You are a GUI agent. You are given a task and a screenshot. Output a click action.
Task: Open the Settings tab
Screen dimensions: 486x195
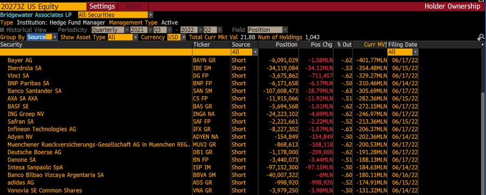point(102,6)
